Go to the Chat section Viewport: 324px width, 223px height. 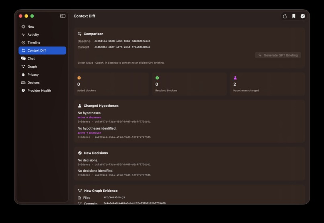42,59
